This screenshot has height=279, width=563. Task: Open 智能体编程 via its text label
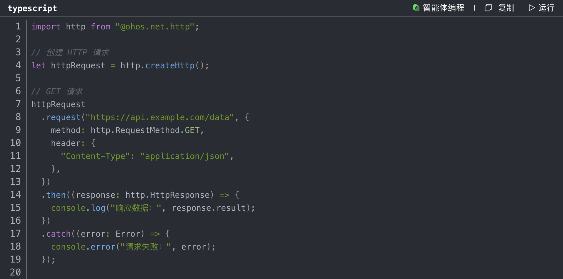443,8
